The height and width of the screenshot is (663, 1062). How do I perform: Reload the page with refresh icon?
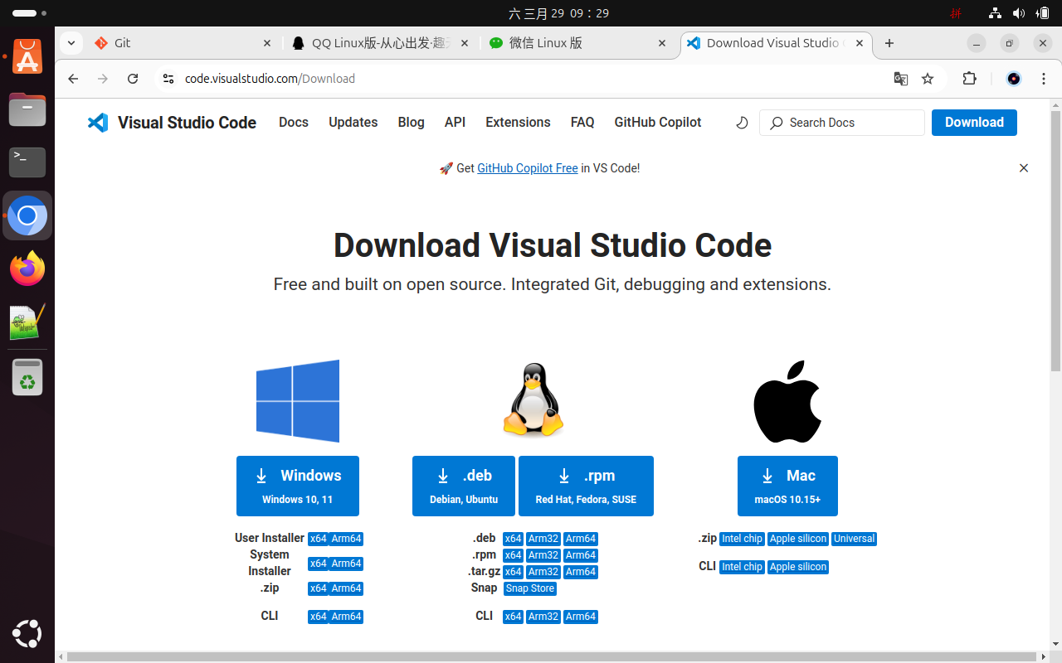pos(133,79)
